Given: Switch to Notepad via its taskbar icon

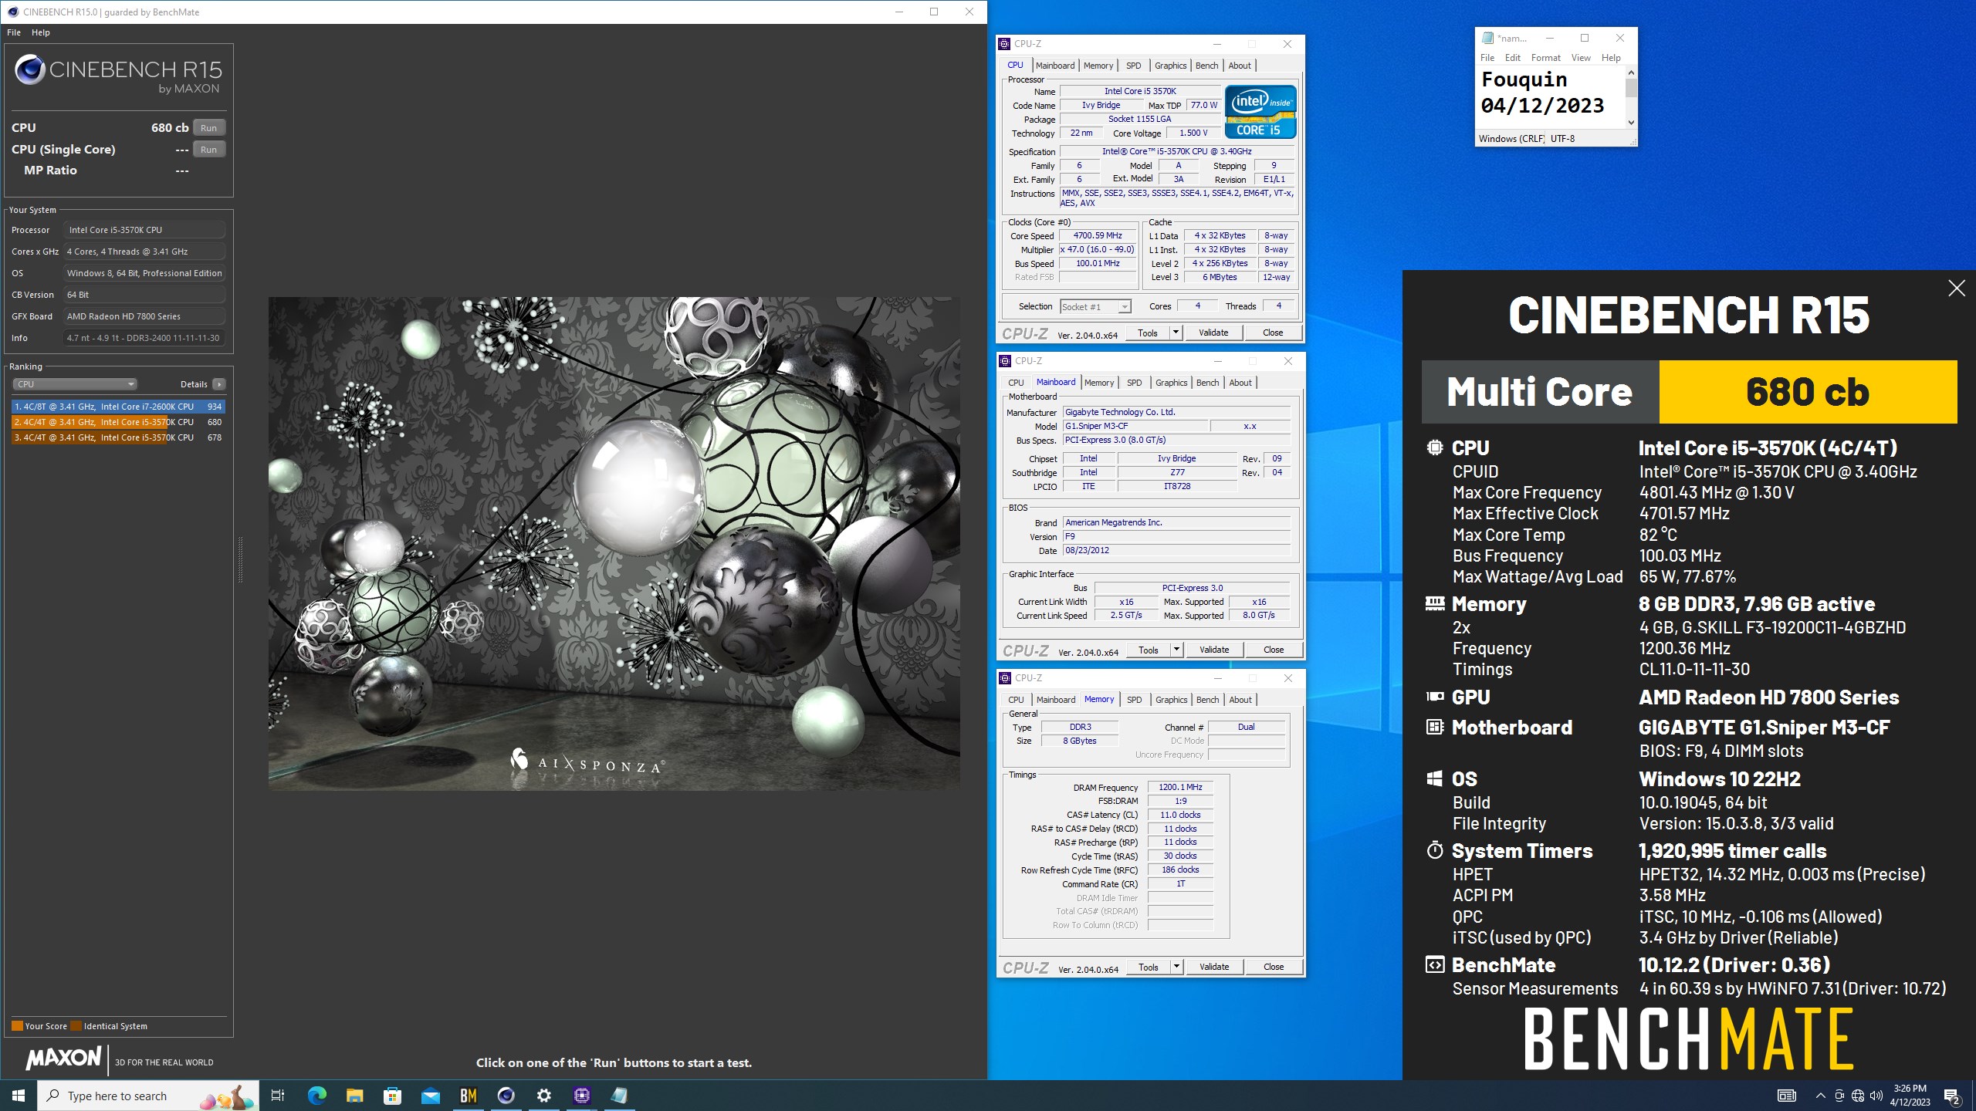Looking at the screenshot, I should point(619,1096).
